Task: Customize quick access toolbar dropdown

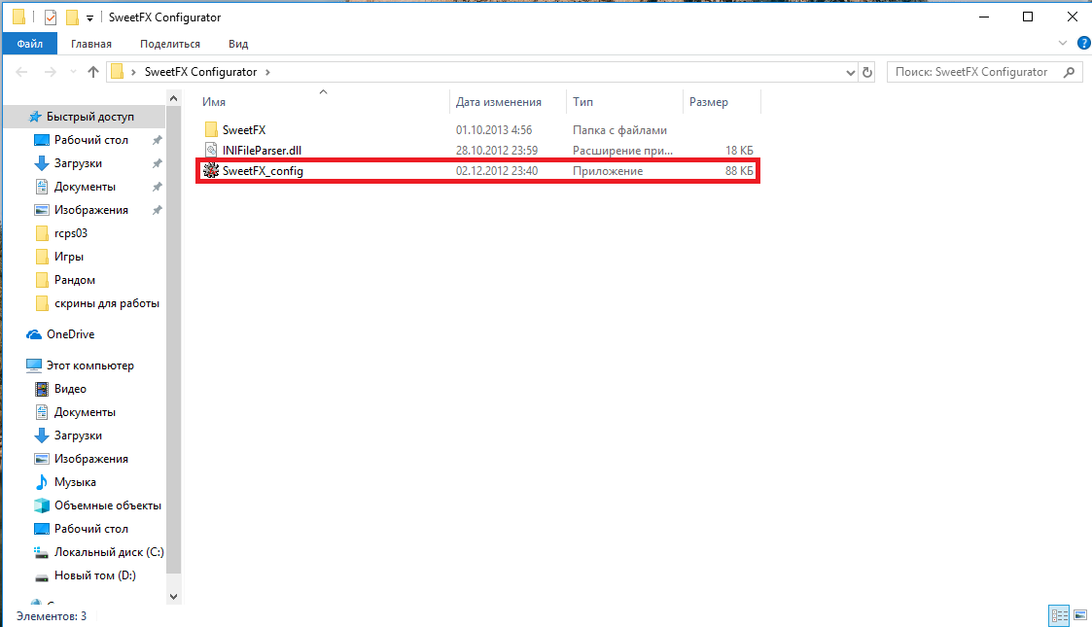Action: click(x=89, y=18)
